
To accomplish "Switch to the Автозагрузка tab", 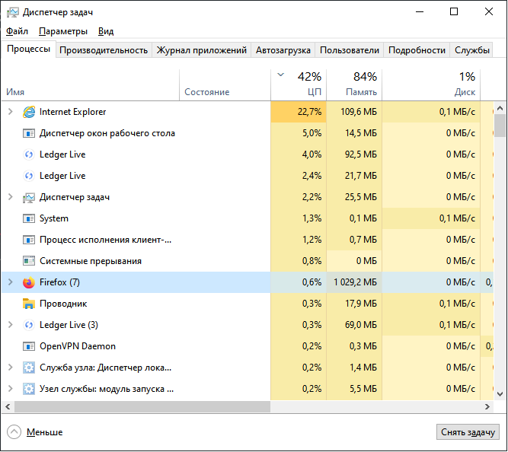I will [283, 50].
